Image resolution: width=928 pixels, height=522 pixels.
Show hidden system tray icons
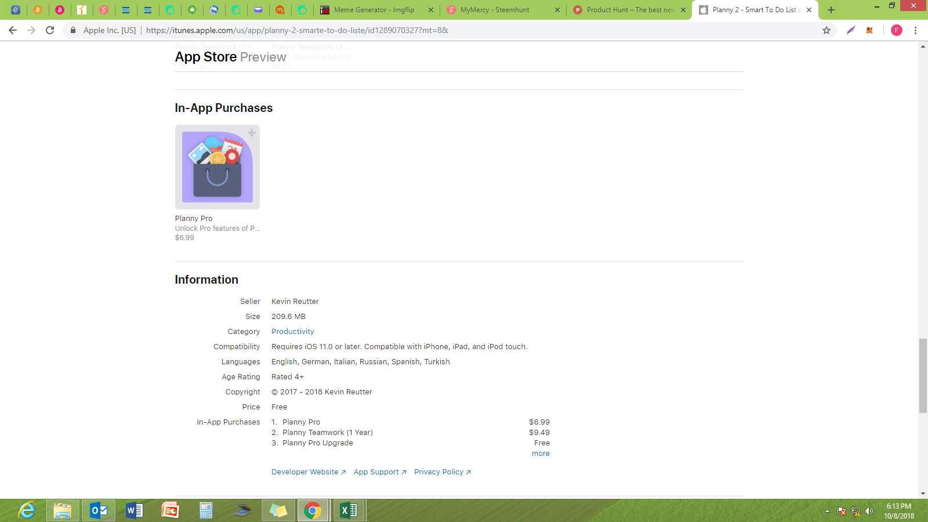(x=827, y=511)
